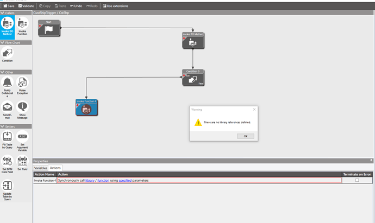375x223 pixels.
Task: Collapse the Setters section
Action: click(x=2, y=126)
